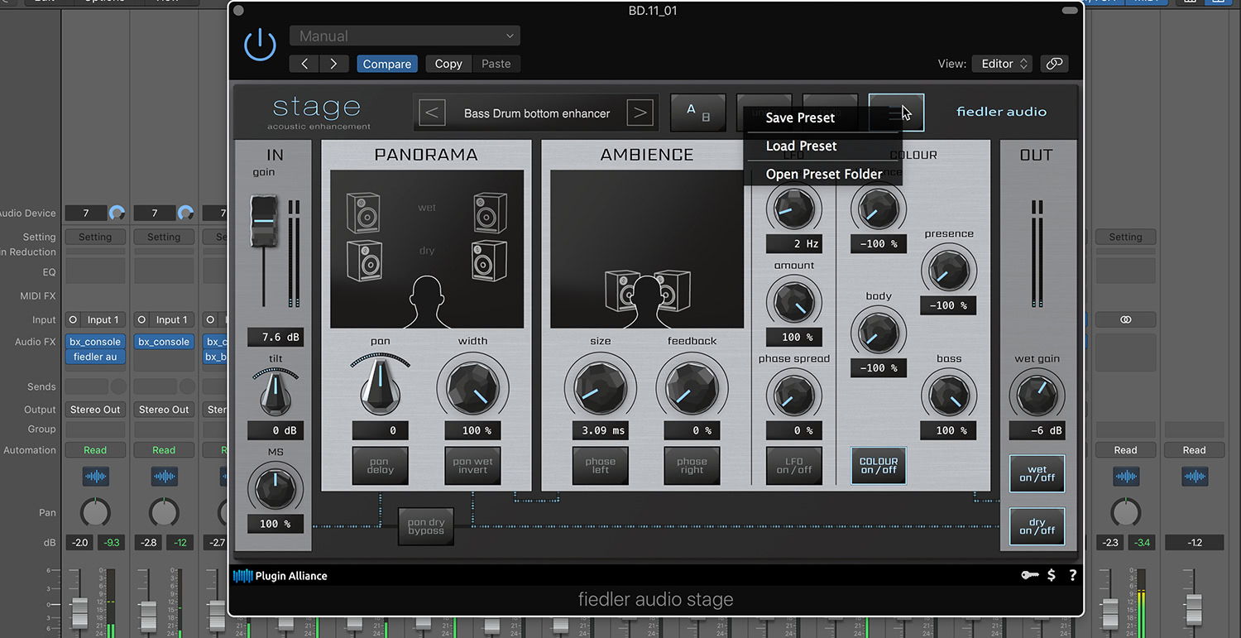Viewport: 1241px width, 638px height.
Task: Go to next setting in plugin header
Action: click(333, 64)
